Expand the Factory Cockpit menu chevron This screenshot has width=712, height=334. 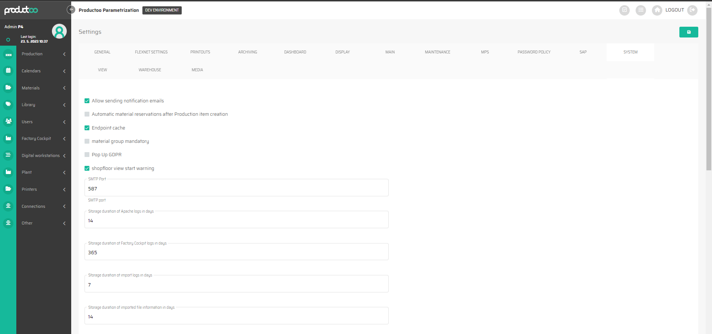point(64,139)
